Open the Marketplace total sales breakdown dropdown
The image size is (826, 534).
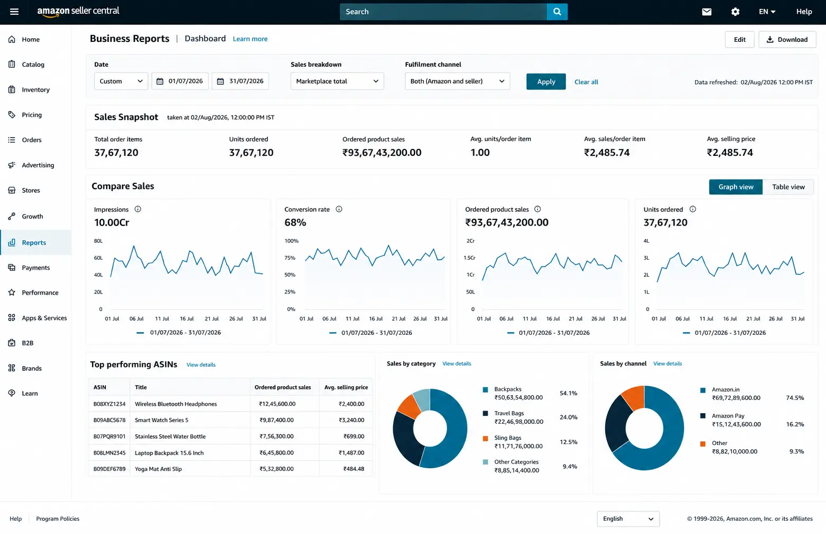coord(337,81)
